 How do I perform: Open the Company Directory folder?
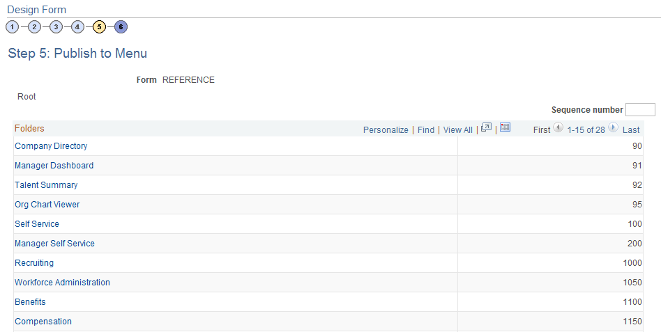point(51,146)
